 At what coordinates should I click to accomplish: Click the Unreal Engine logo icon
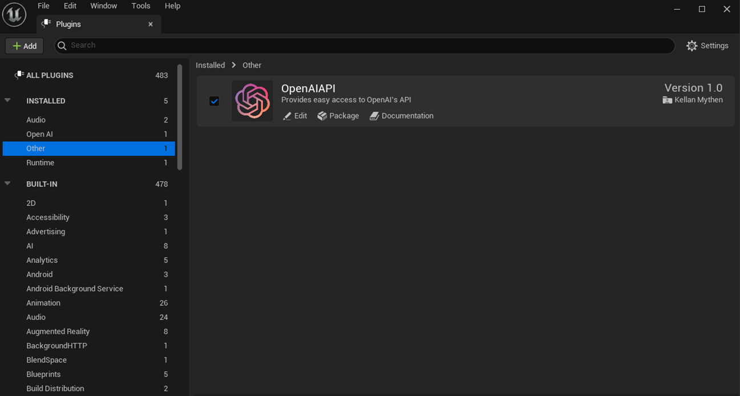[14, 14]
